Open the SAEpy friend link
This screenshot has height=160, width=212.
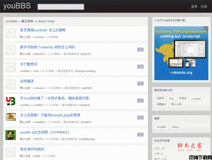[x=175, y=126]
